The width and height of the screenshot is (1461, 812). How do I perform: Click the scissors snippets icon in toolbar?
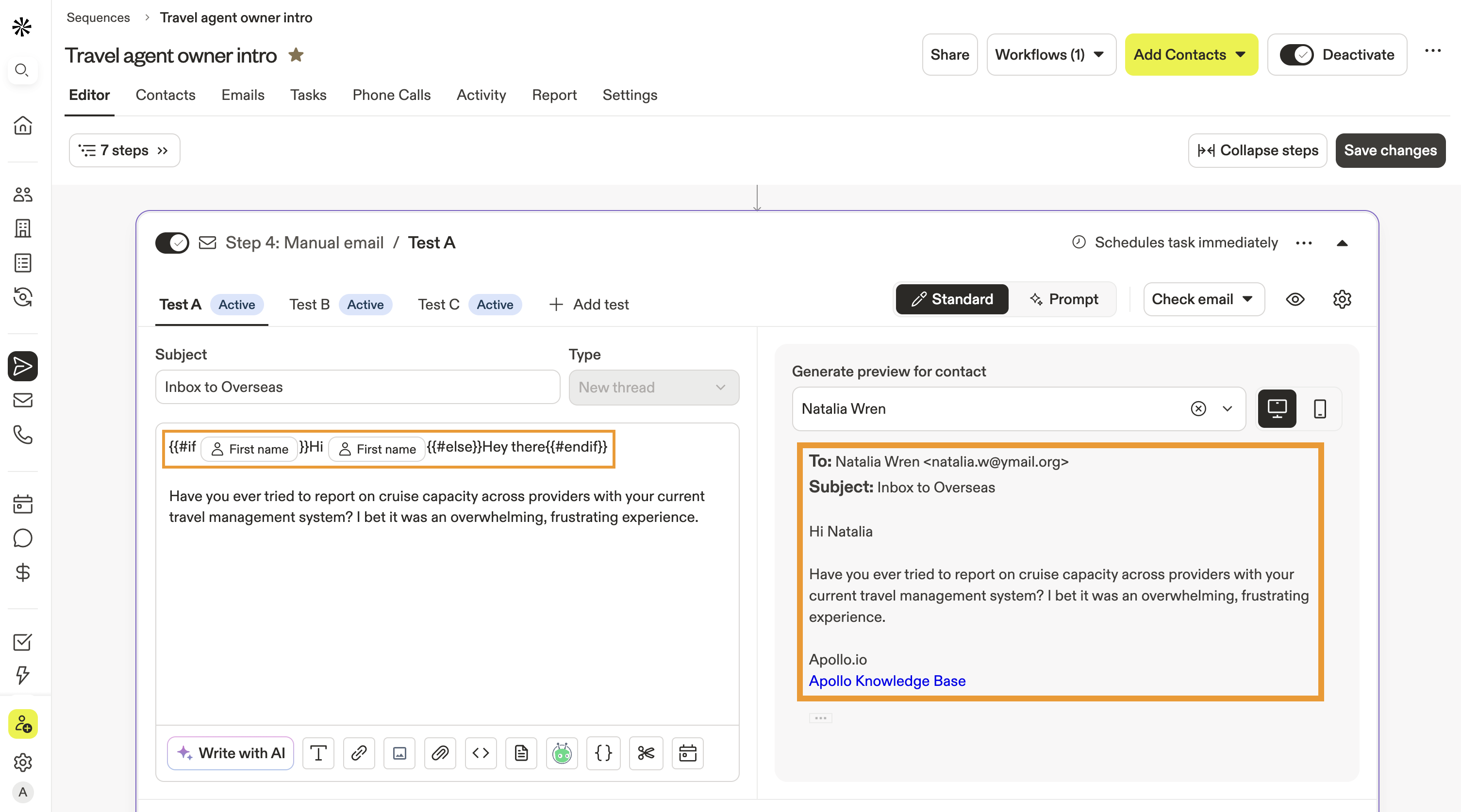pos(646,753)
